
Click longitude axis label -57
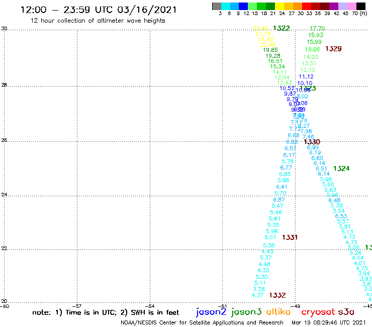[77, 306]
